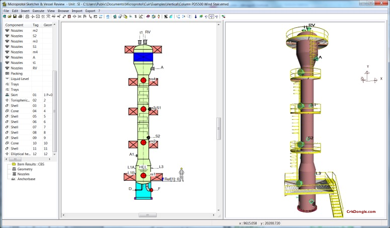The width and height of the screenshot is (390, 228).
Task: Click the Skirt component icon in the list
Action: 7,95
